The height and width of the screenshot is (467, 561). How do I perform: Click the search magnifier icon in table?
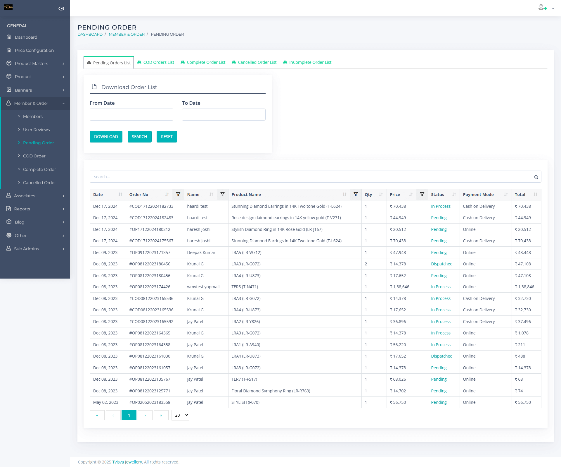click(536, 177)
